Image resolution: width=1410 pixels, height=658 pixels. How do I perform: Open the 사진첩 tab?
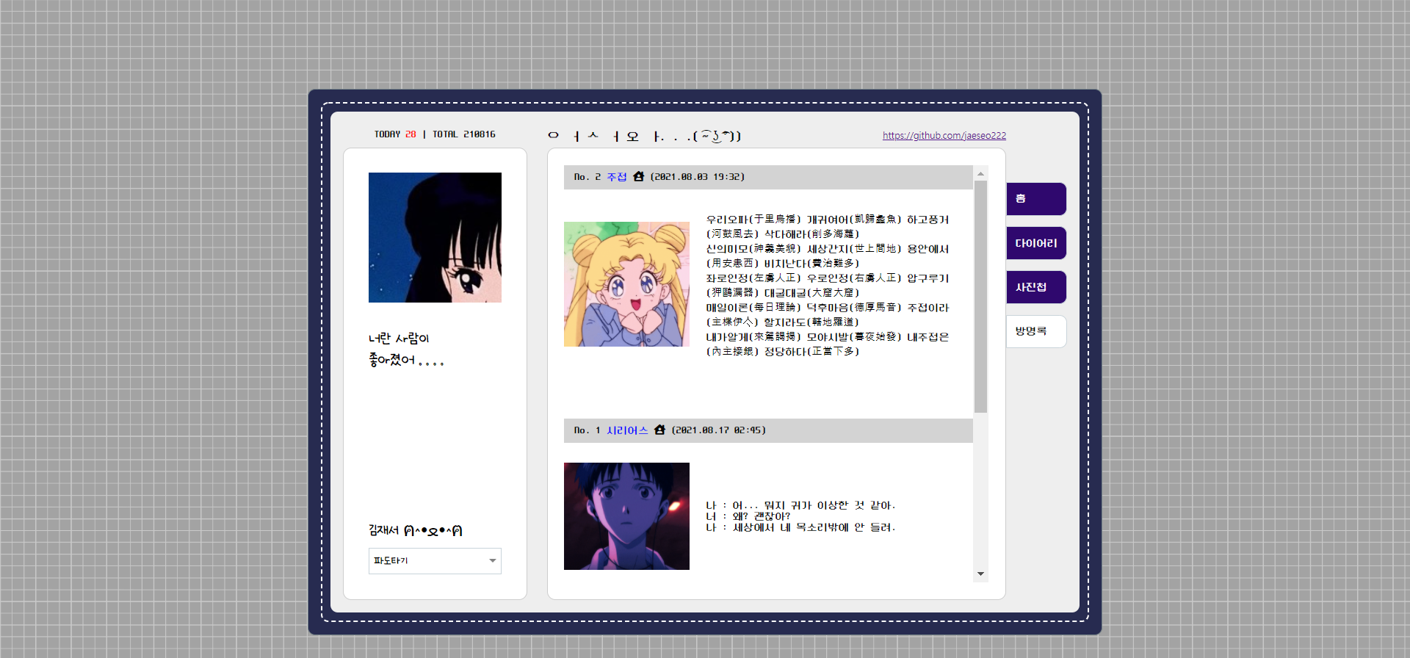point(1036,287)
